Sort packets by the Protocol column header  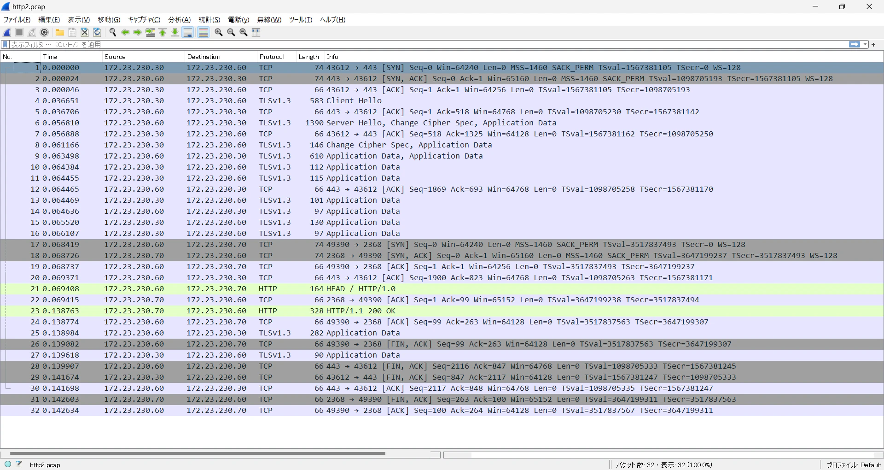(276, 57)
